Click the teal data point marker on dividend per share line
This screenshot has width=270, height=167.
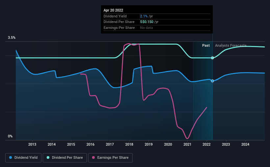212,58
